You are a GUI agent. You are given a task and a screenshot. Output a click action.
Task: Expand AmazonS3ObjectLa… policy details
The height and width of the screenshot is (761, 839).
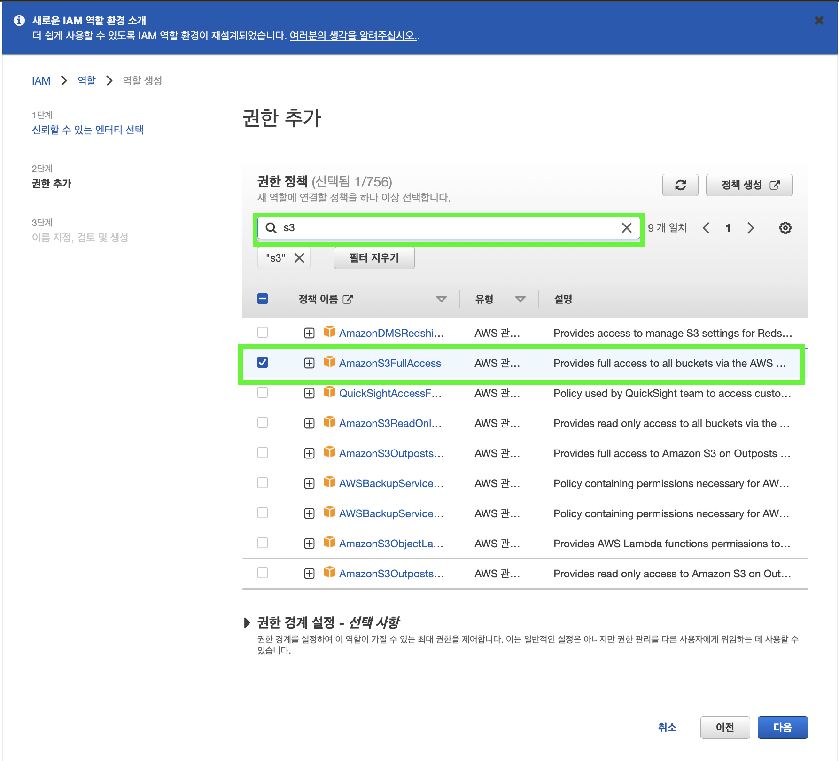click(x=309, y=544)
